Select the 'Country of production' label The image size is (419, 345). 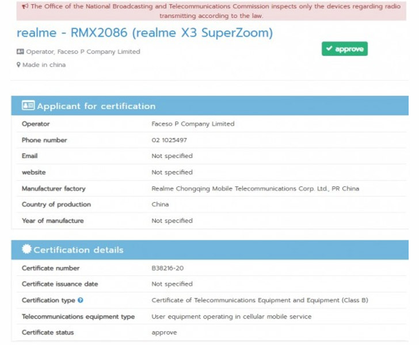(x=56, y=204)
